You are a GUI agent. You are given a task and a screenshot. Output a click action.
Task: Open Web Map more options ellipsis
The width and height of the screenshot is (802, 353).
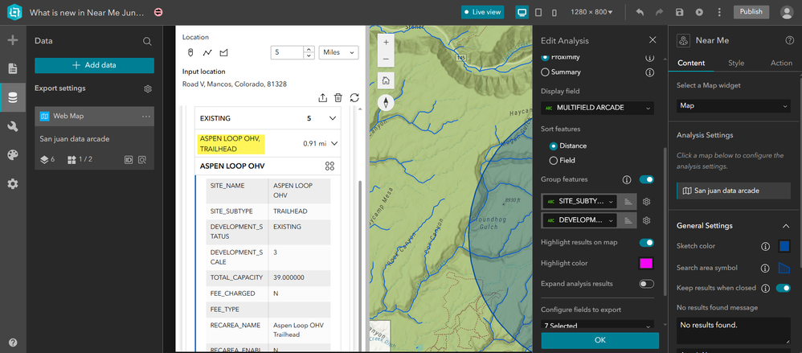146,117
